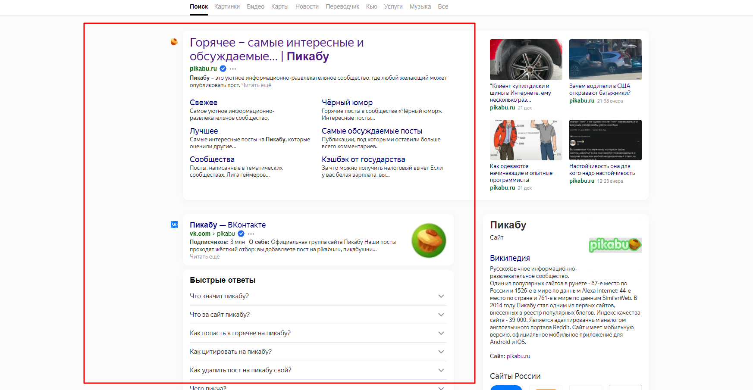Select the Поиск tab

pyautogui.click(x=199, y=6)
